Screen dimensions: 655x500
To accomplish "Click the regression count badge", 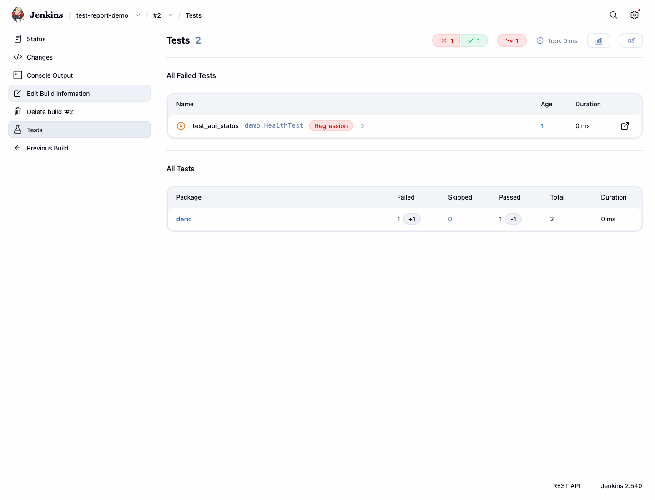I will pos(512,40).
